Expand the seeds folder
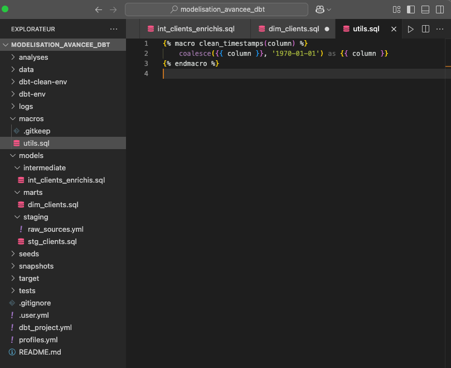Viewport: 451px width, 368px height. coord(63,254)
